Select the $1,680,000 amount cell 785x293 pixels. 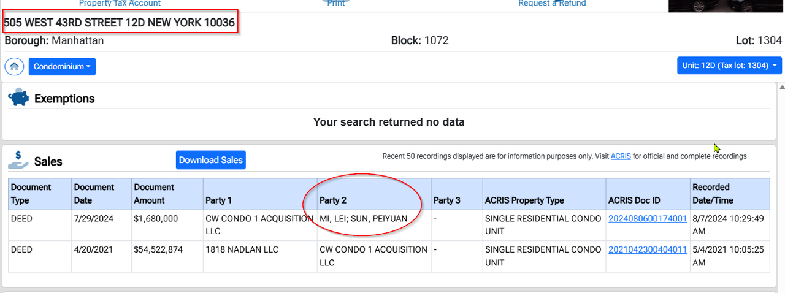pos(156,219)
